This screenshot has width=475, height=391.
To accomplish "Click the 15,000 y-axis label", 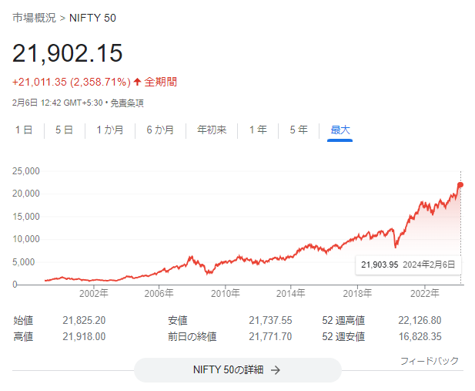I will click(x=26, y=217).
